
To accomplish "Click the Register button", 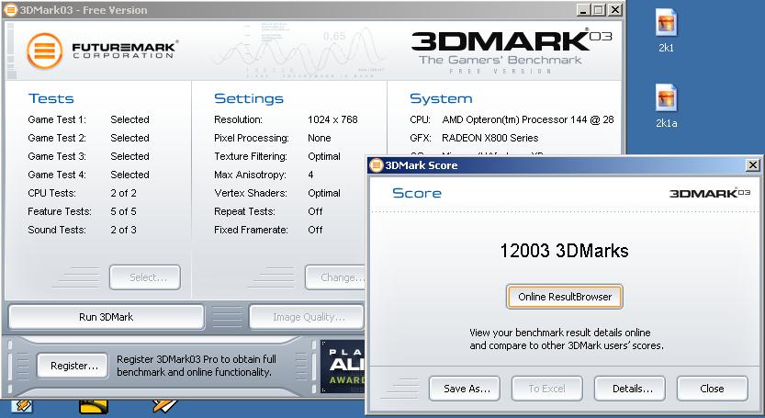I will (73, 366).
